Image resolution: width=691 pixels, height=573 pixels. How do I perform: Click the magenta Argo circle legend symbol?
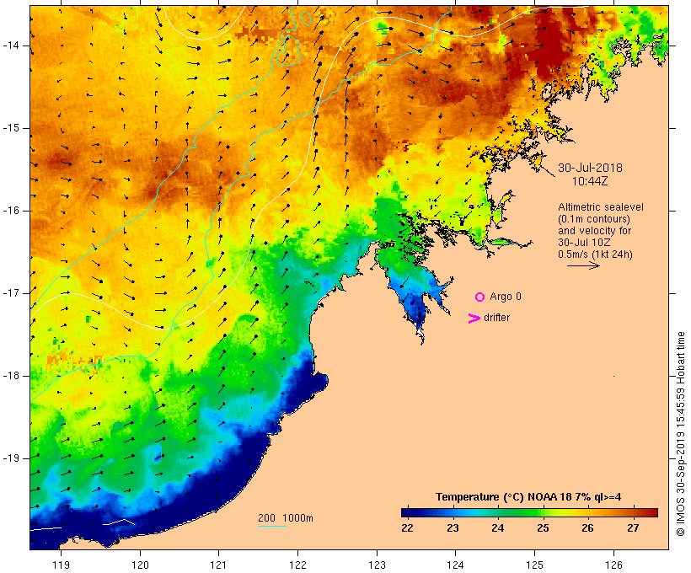(480, 297)
